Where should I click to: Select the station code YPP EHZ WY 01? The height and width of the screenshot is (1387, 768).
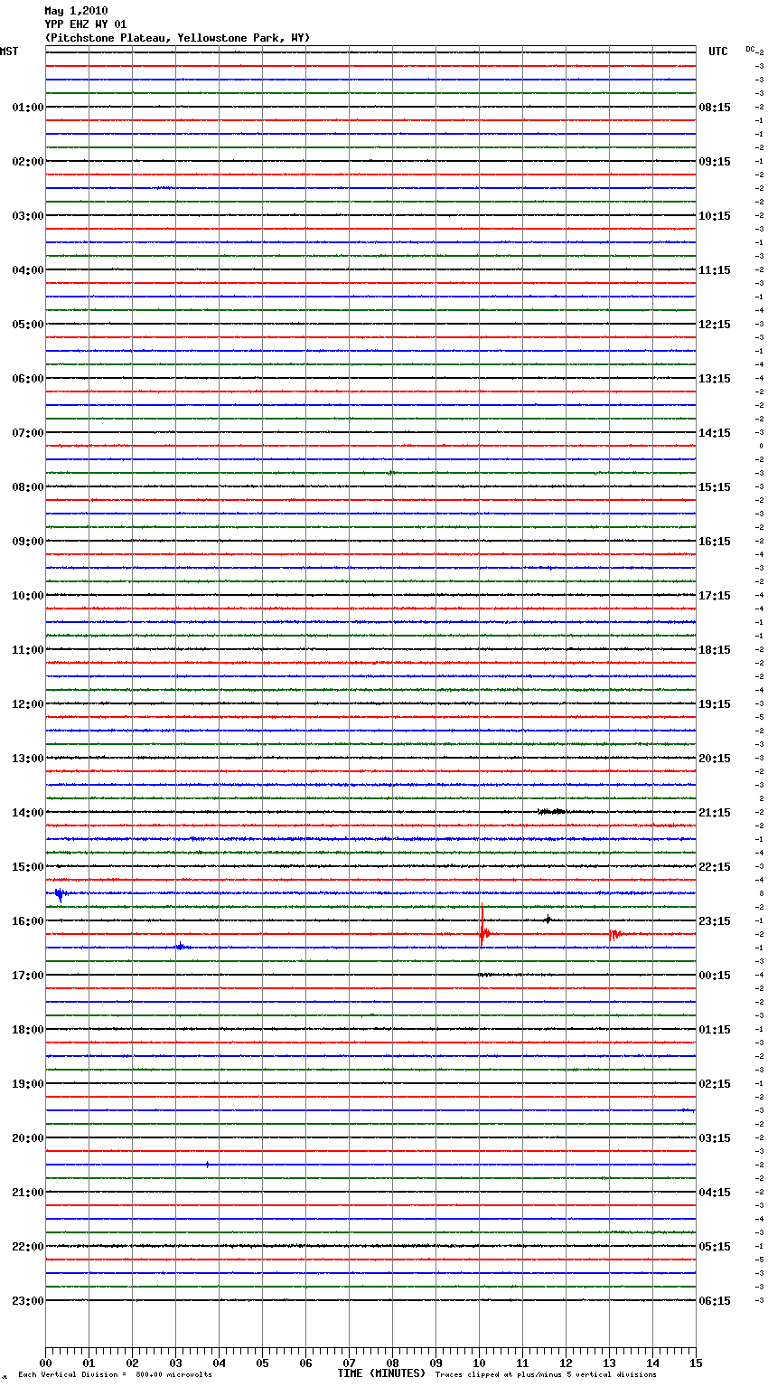[x=86, y=24]
